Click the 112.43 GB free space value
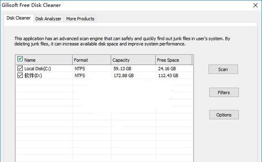 click(x=168, y=76)
